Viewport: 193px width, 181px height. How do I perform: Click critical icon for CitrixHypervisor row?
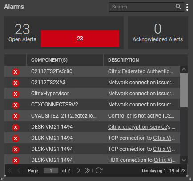click(16, 94)
